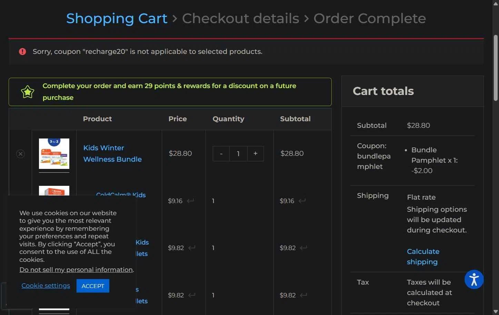Go to Order Complete step
This screenshot has height=315, width=499.
tap(370, 18)
